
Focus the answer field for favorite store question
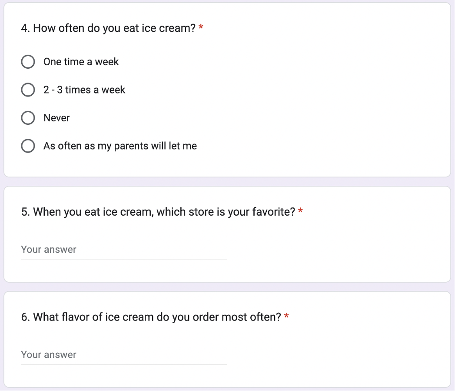(124, 250)
